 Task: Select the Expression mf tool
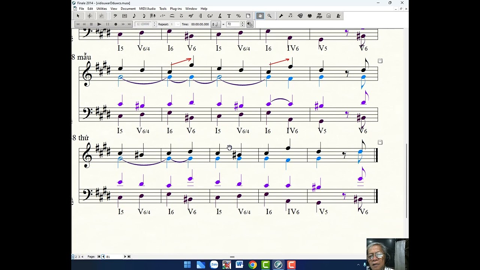tap(191, 16)
